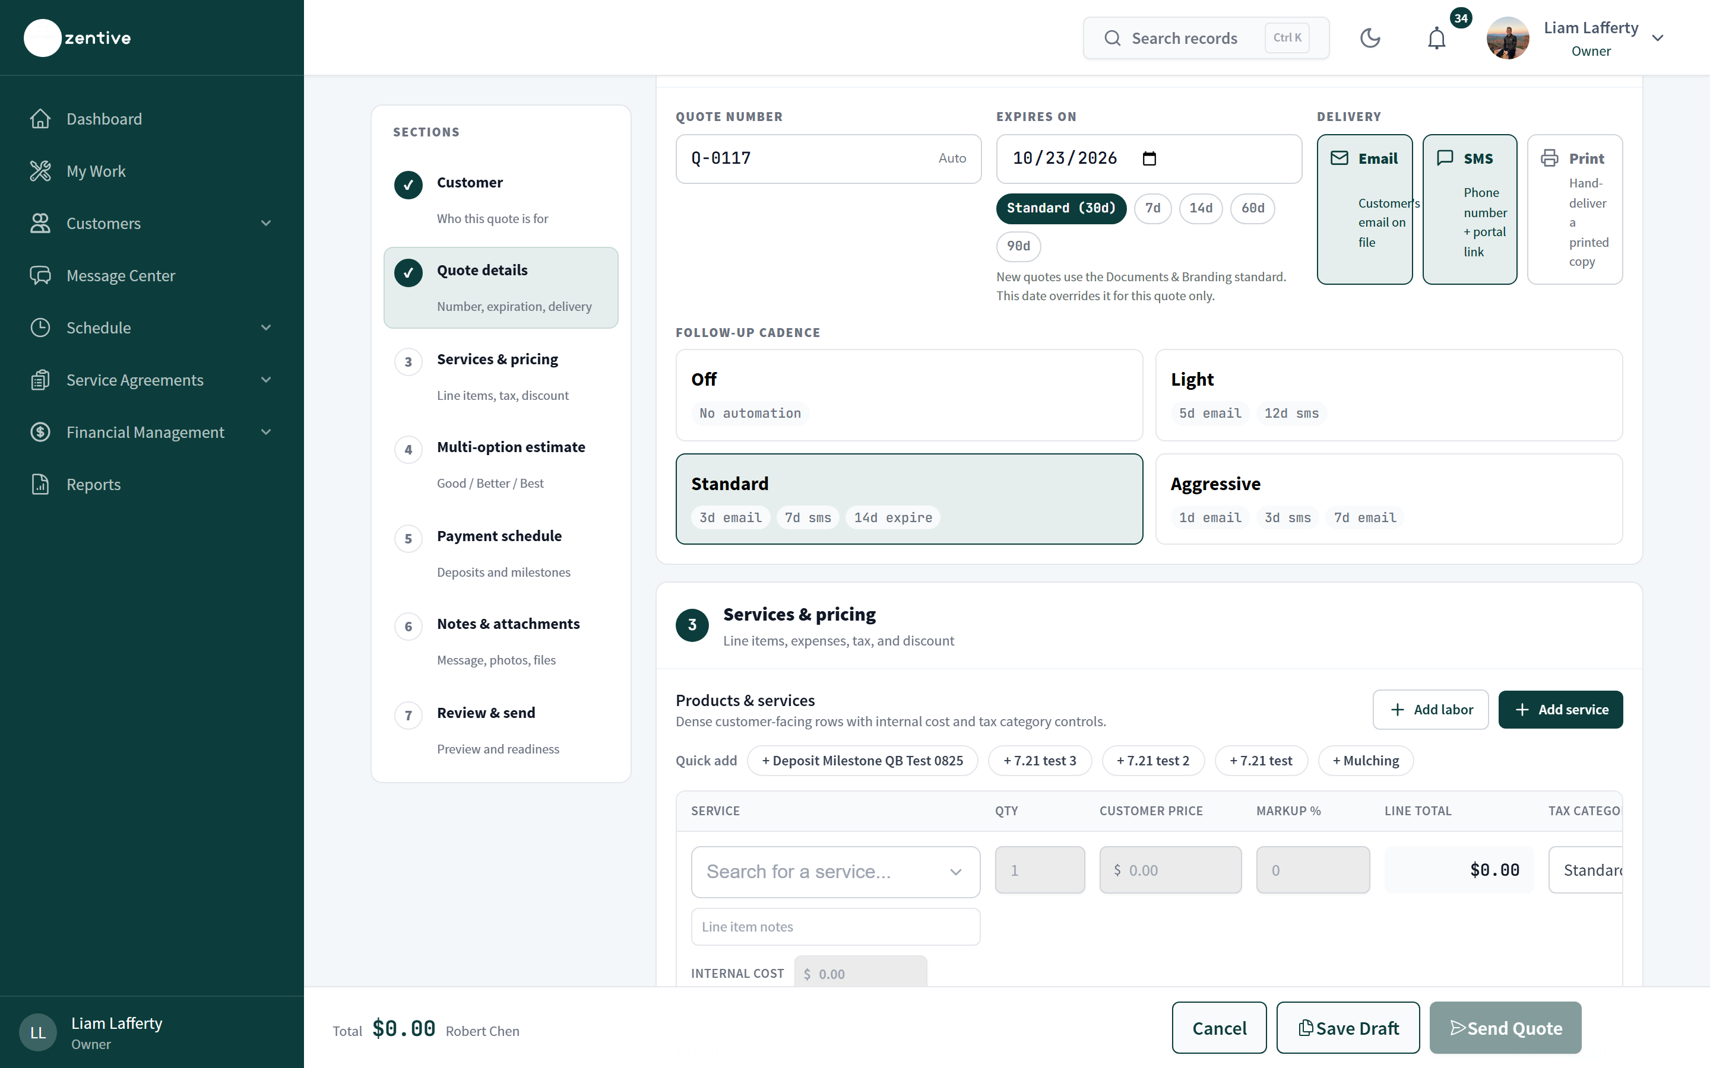This screenshot has width=1710, height=1068.
Task: Click Financial Management dollar icon
Action: 40,433
